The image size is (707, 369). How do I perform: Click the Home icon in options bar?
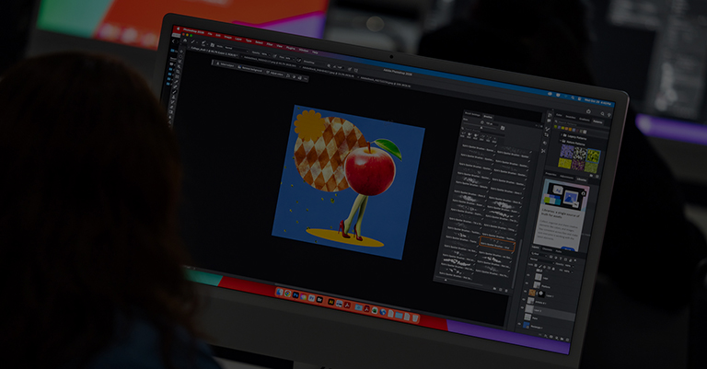click(x=185, y=40)
